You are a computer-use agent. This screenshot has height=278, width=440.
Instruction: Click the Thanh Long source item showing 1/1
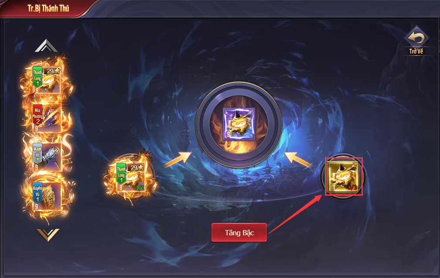coord(131,177)
